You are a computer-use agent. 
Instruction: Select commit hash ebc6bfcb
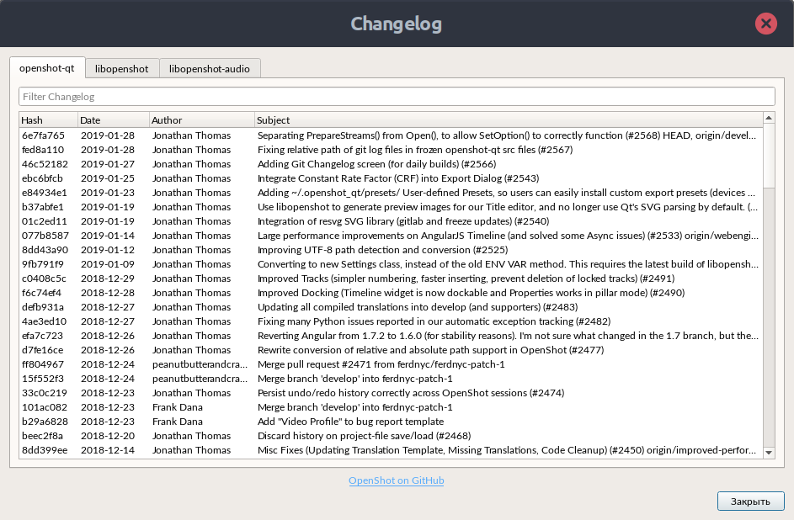click(x=43, y=178)
